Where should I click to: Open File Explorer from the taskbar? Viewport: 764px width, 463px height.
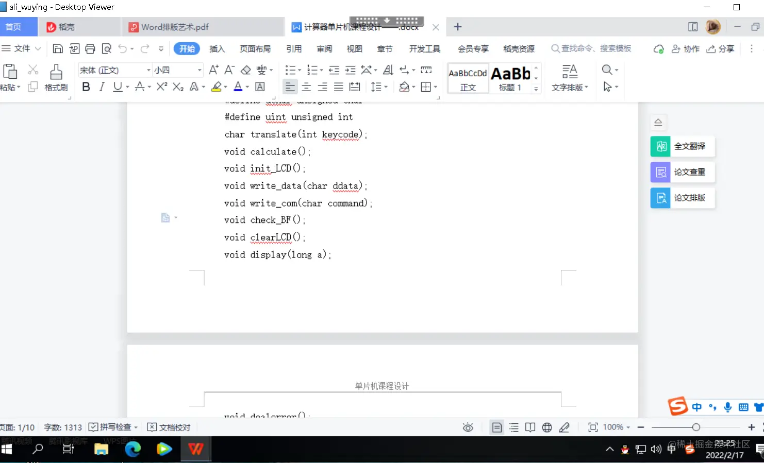(101, 449)
